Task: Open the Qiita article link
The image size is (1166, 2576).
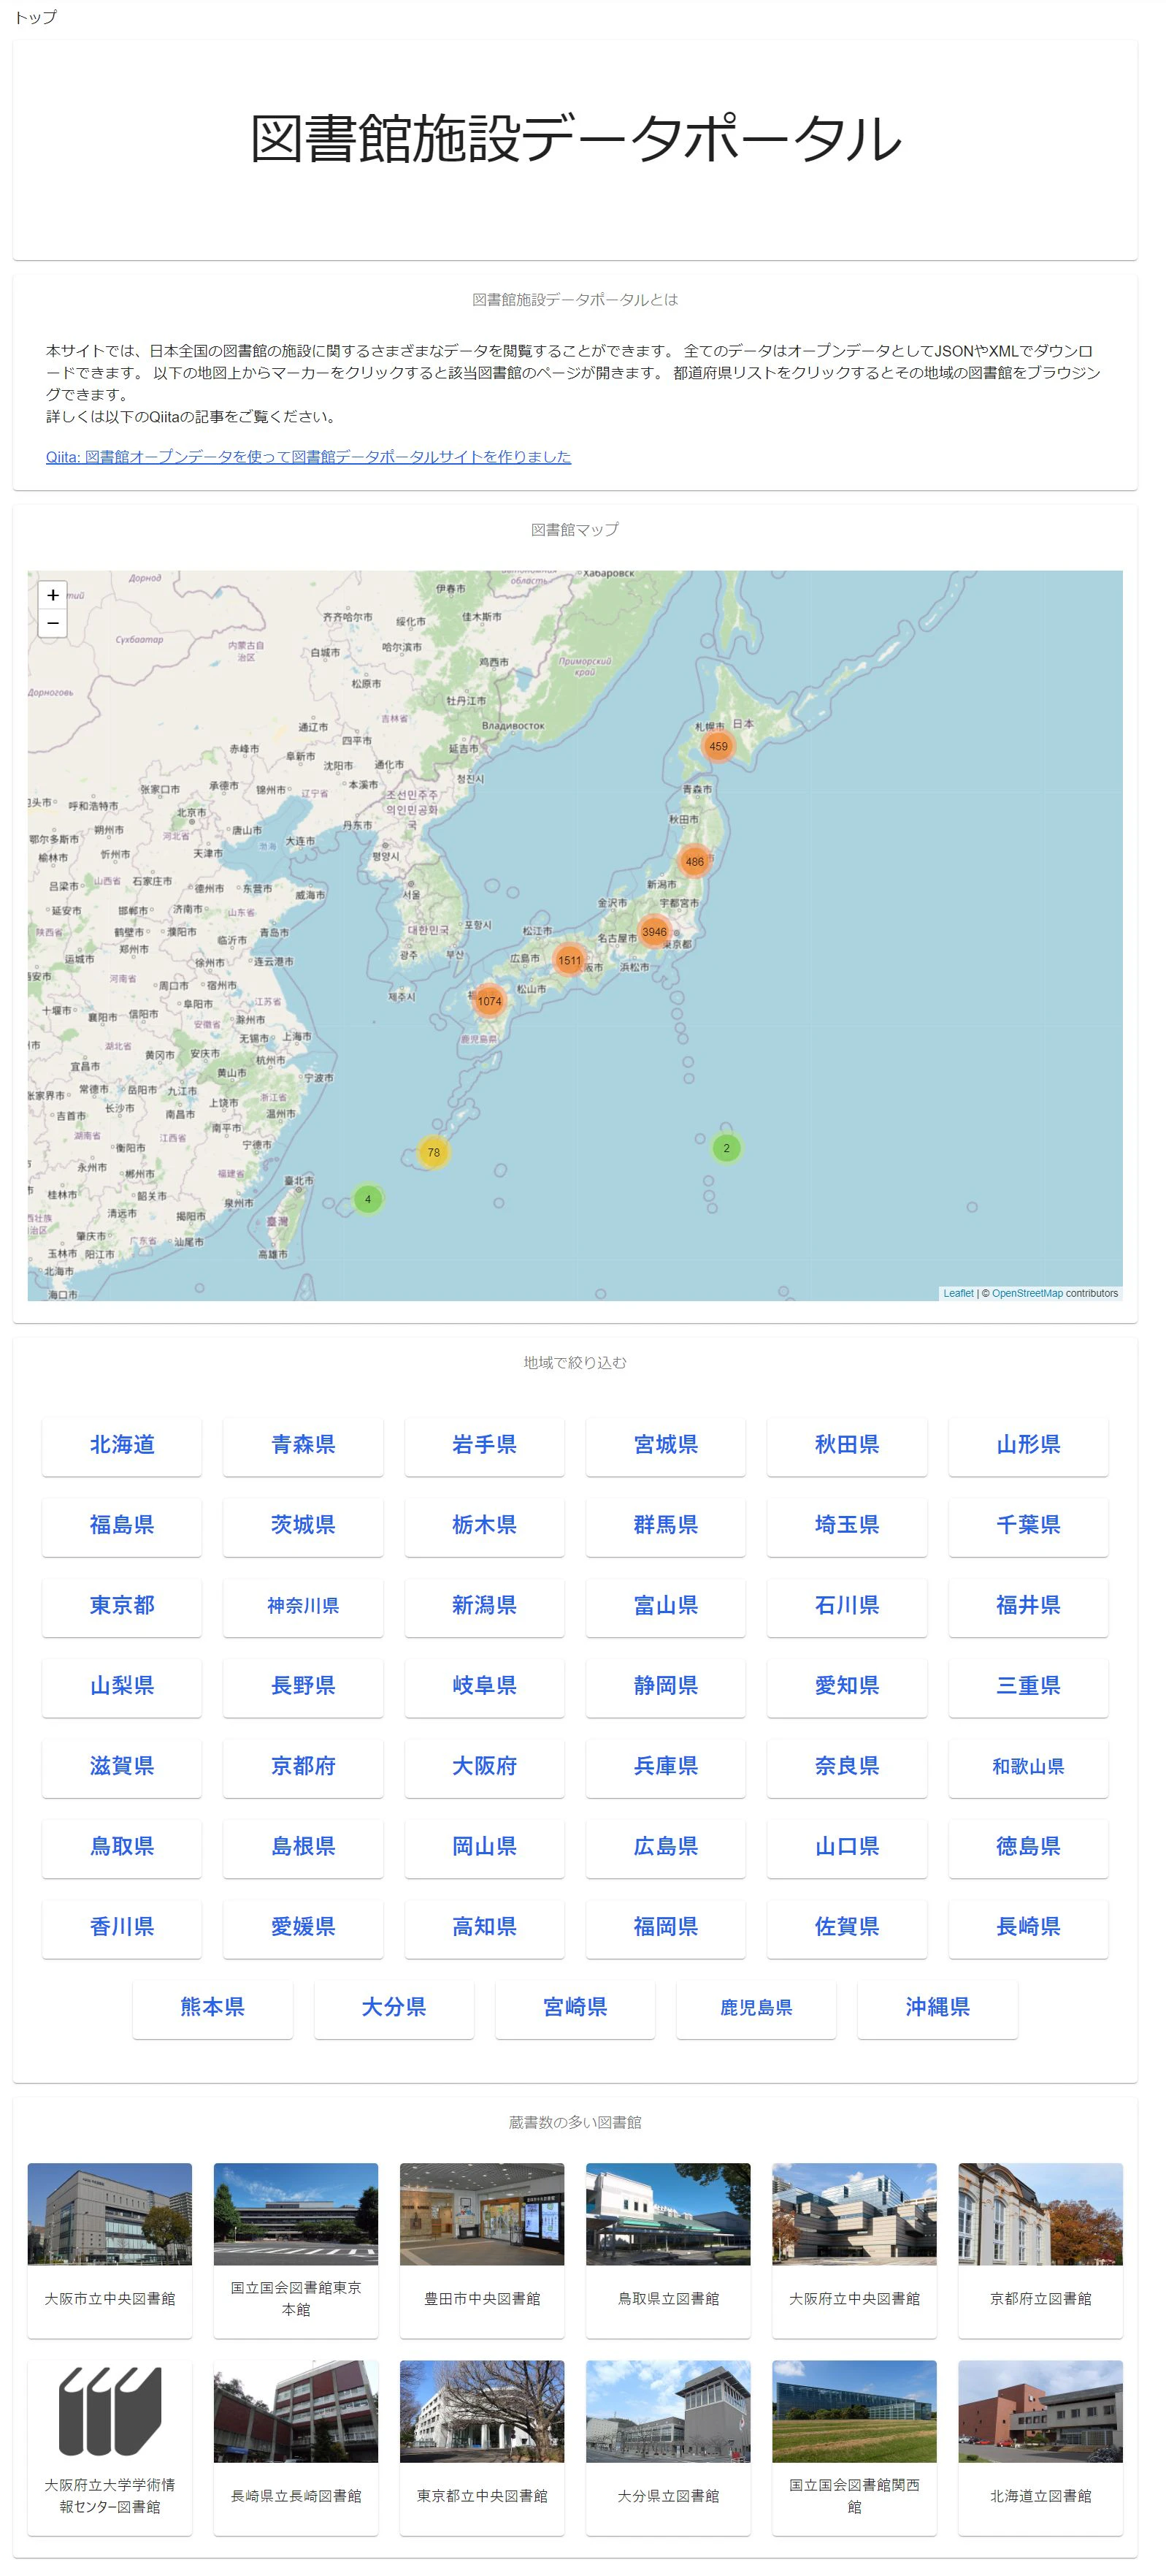Action: click(x=309, y=457)
